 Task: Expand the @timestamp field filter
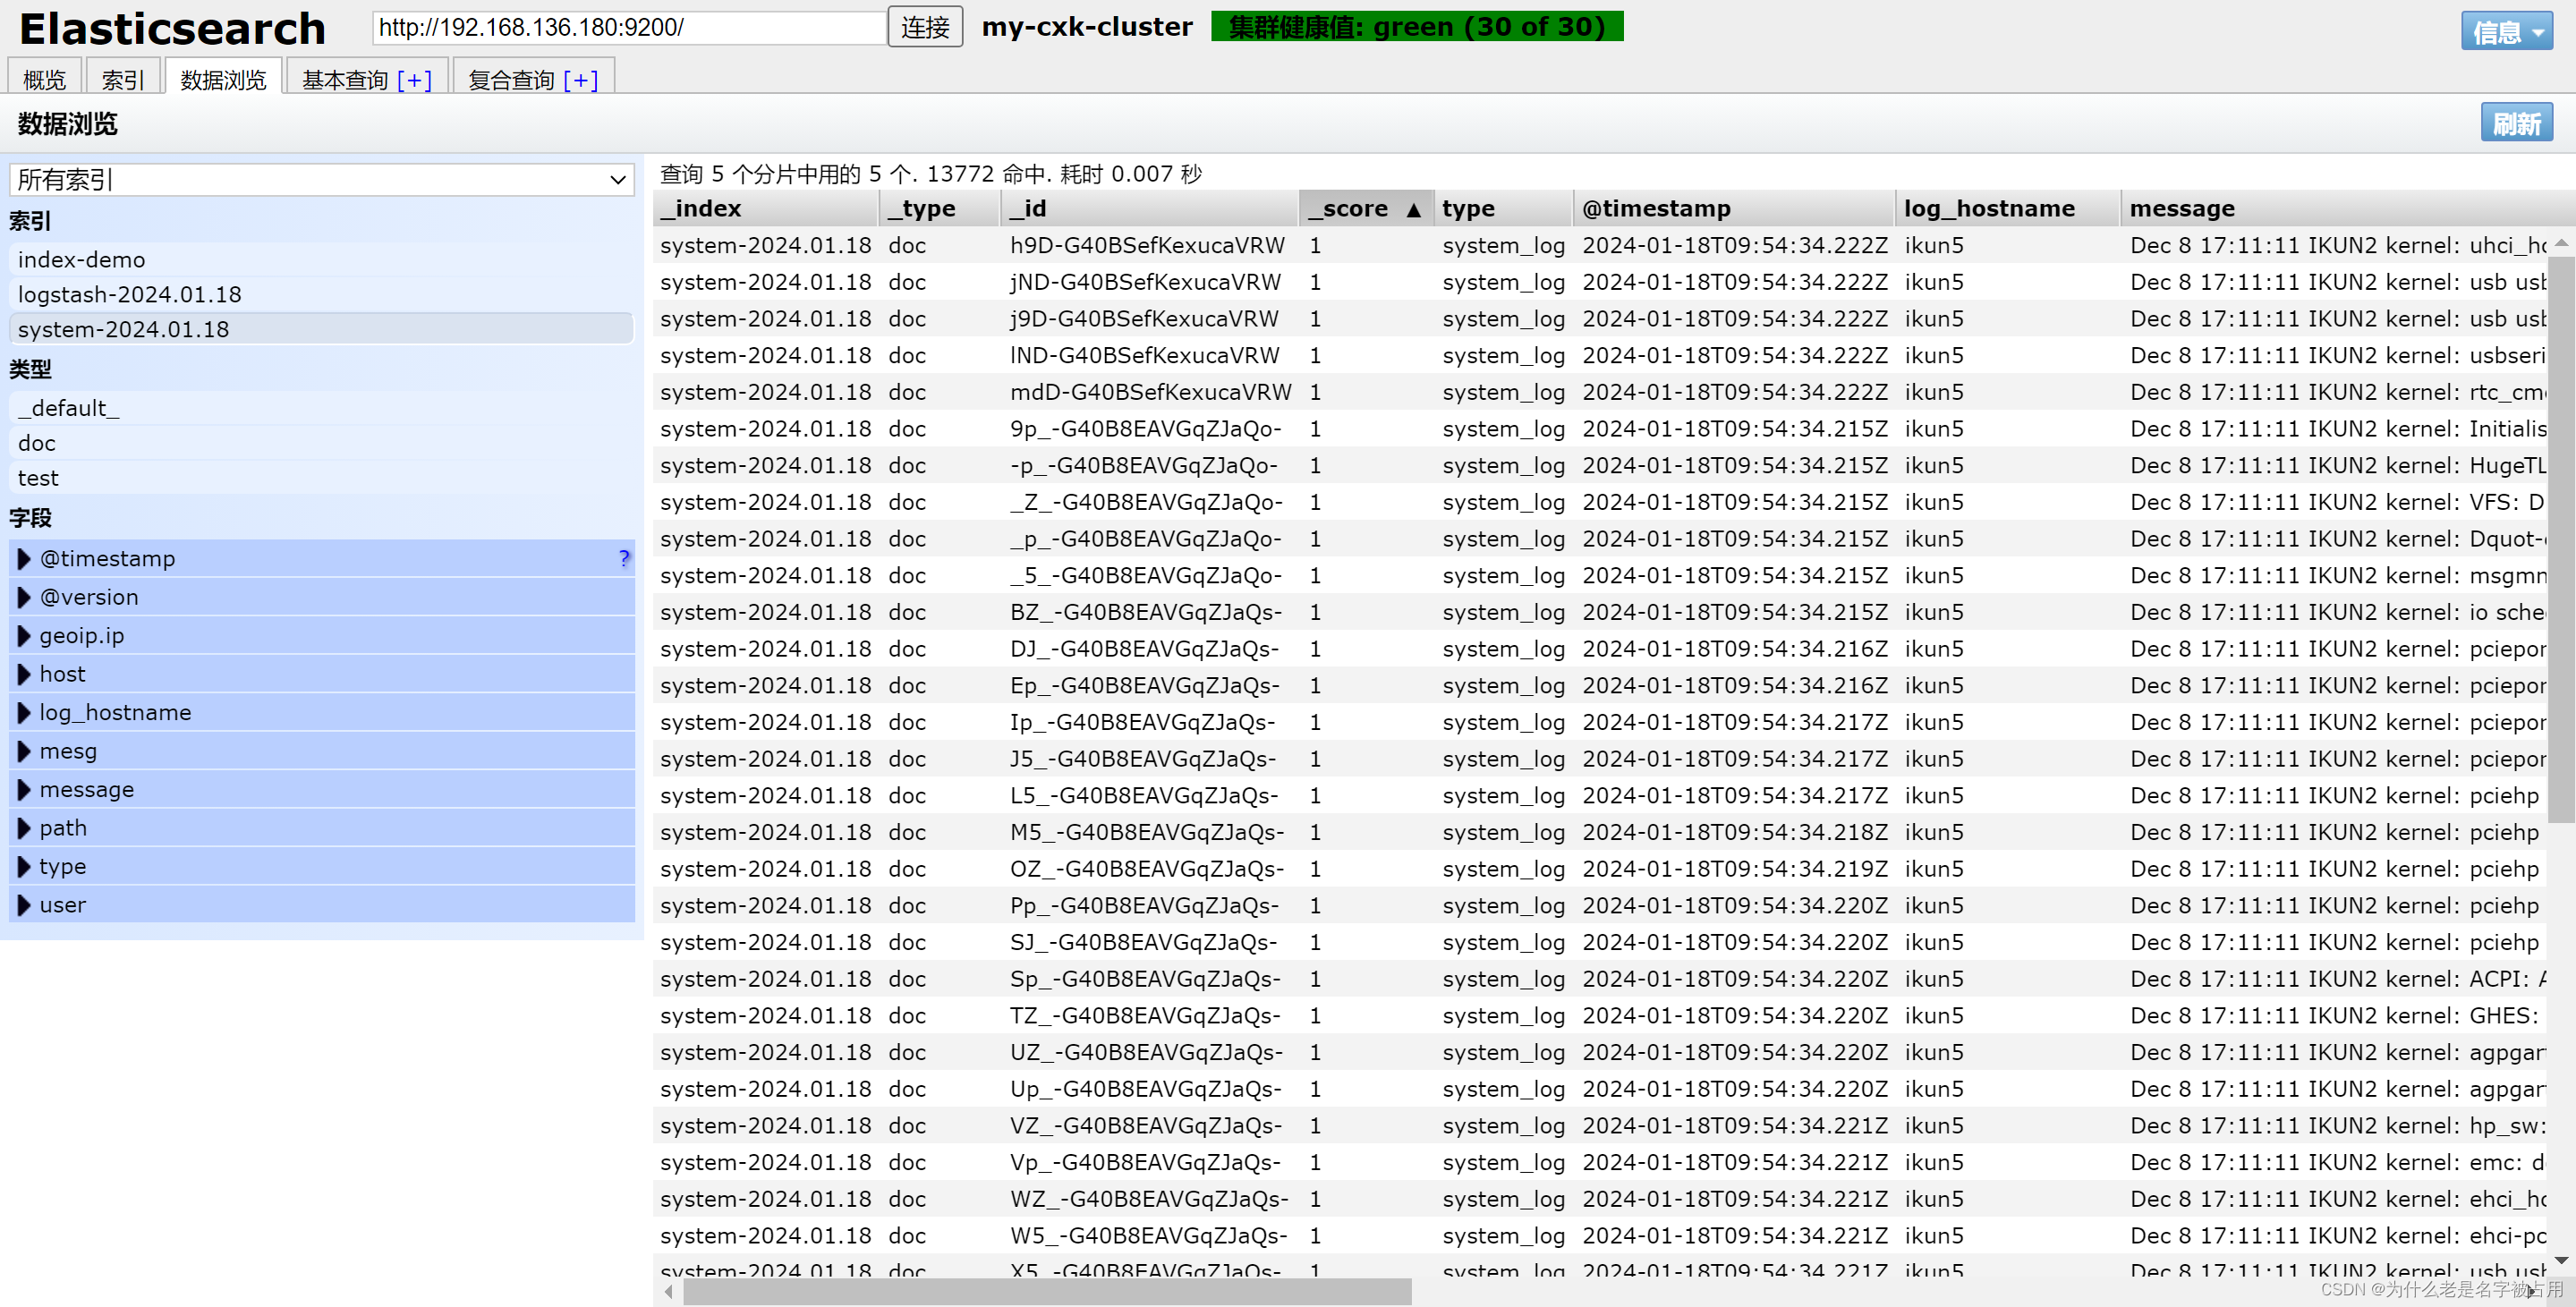25,559
